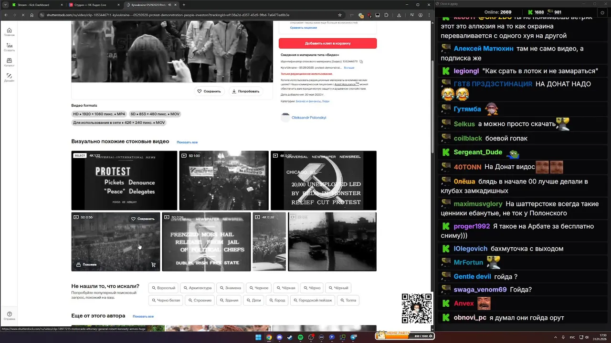Switch to Stream - Kick Dashboard tab
This screenshot has width=611, height=343.
(37, 5)
